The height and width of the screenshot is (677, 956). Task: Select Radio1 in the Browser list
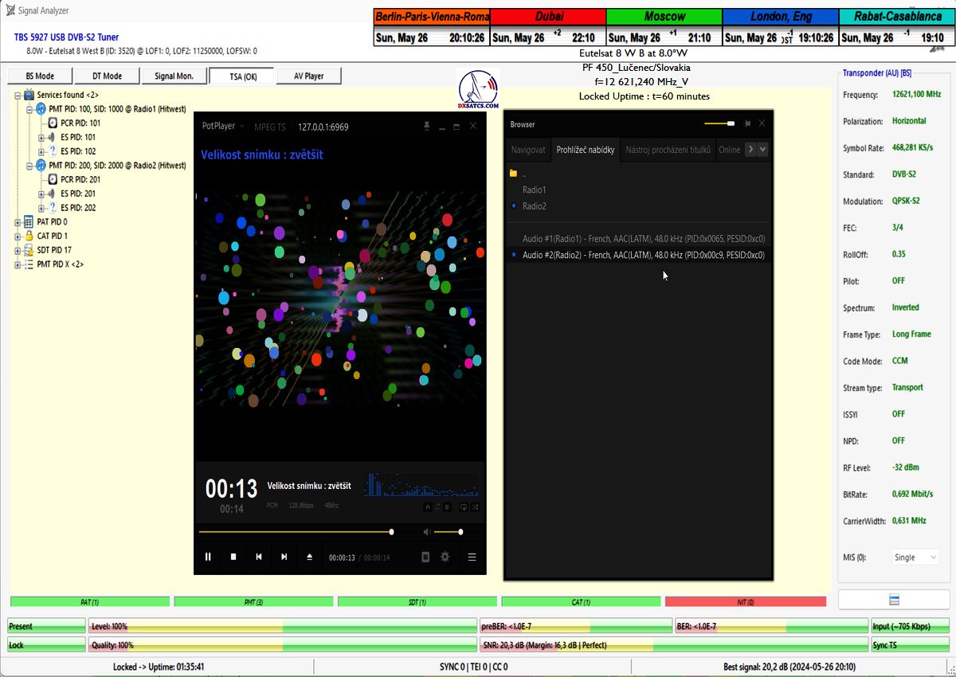point(535,190)
